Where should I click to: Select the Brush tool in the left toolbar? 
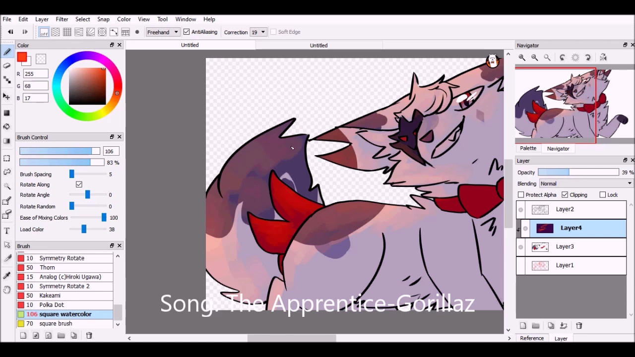click(x=7, y=52)
